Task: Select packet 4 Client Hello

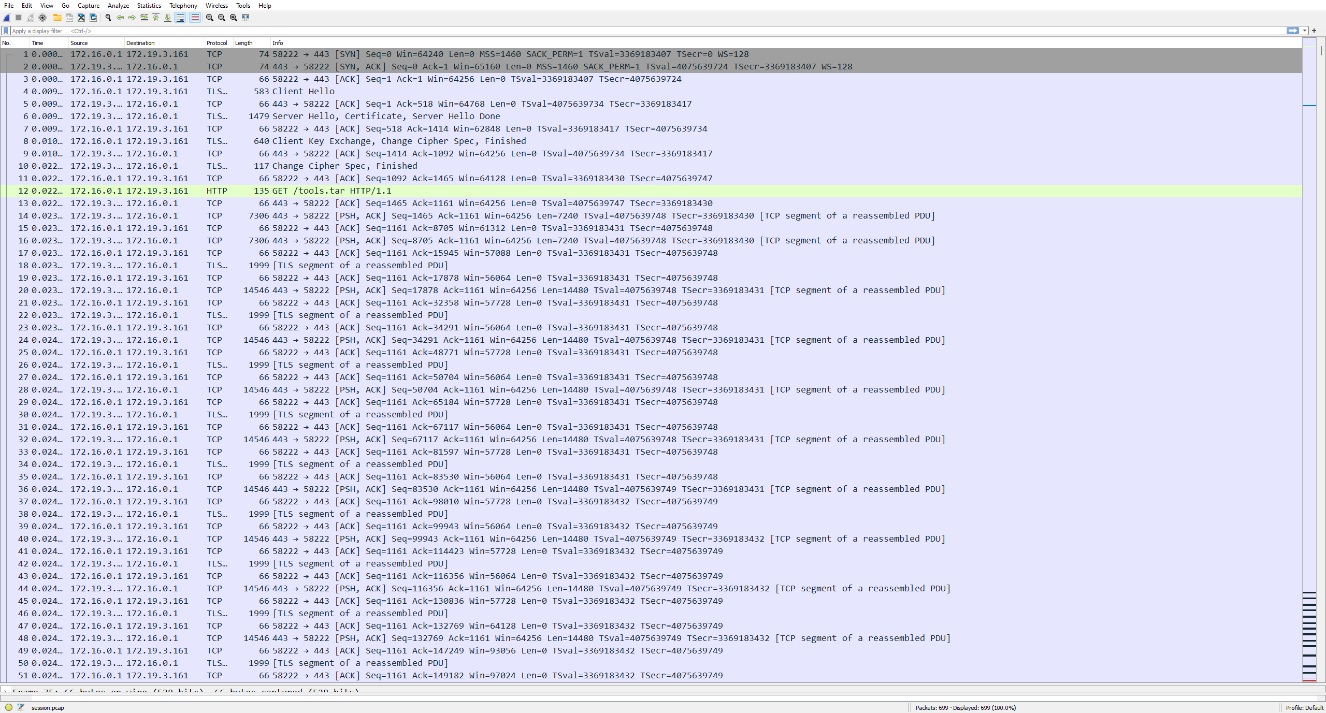Action: coord(651,92)
